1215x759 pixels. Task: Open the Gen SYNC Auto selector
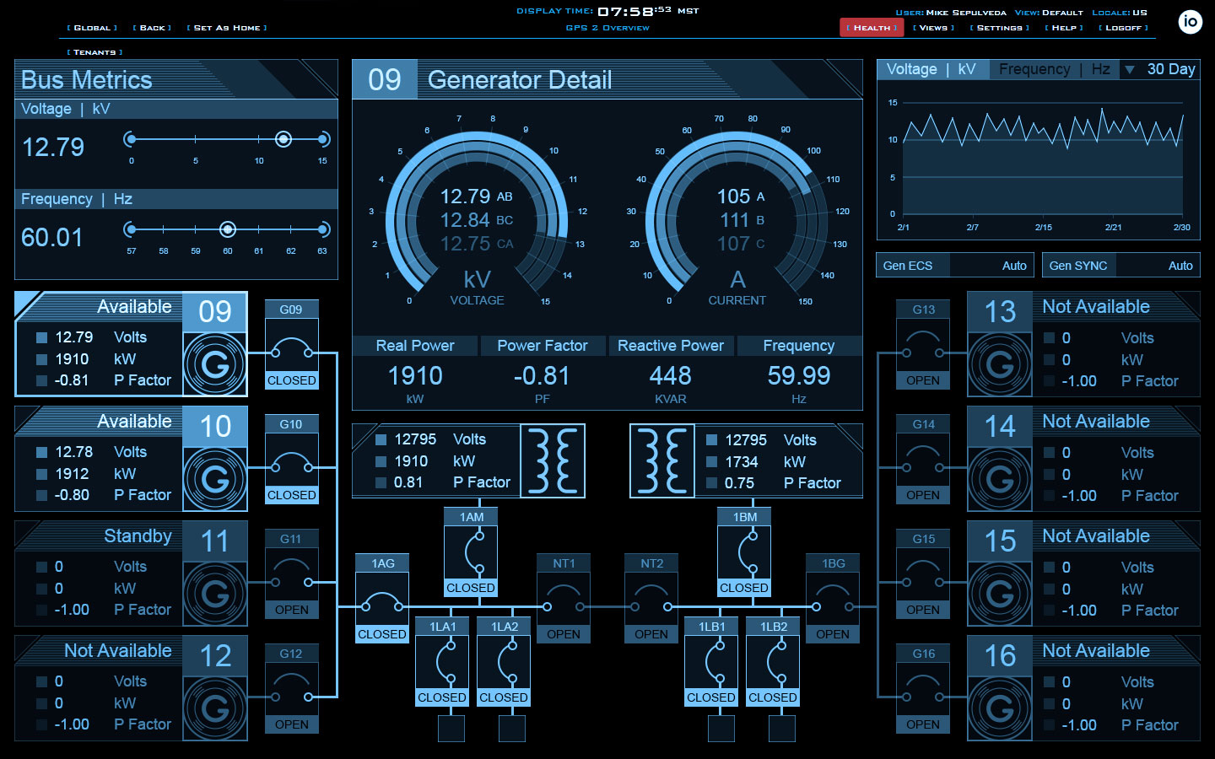click(x=1120, y=266)
